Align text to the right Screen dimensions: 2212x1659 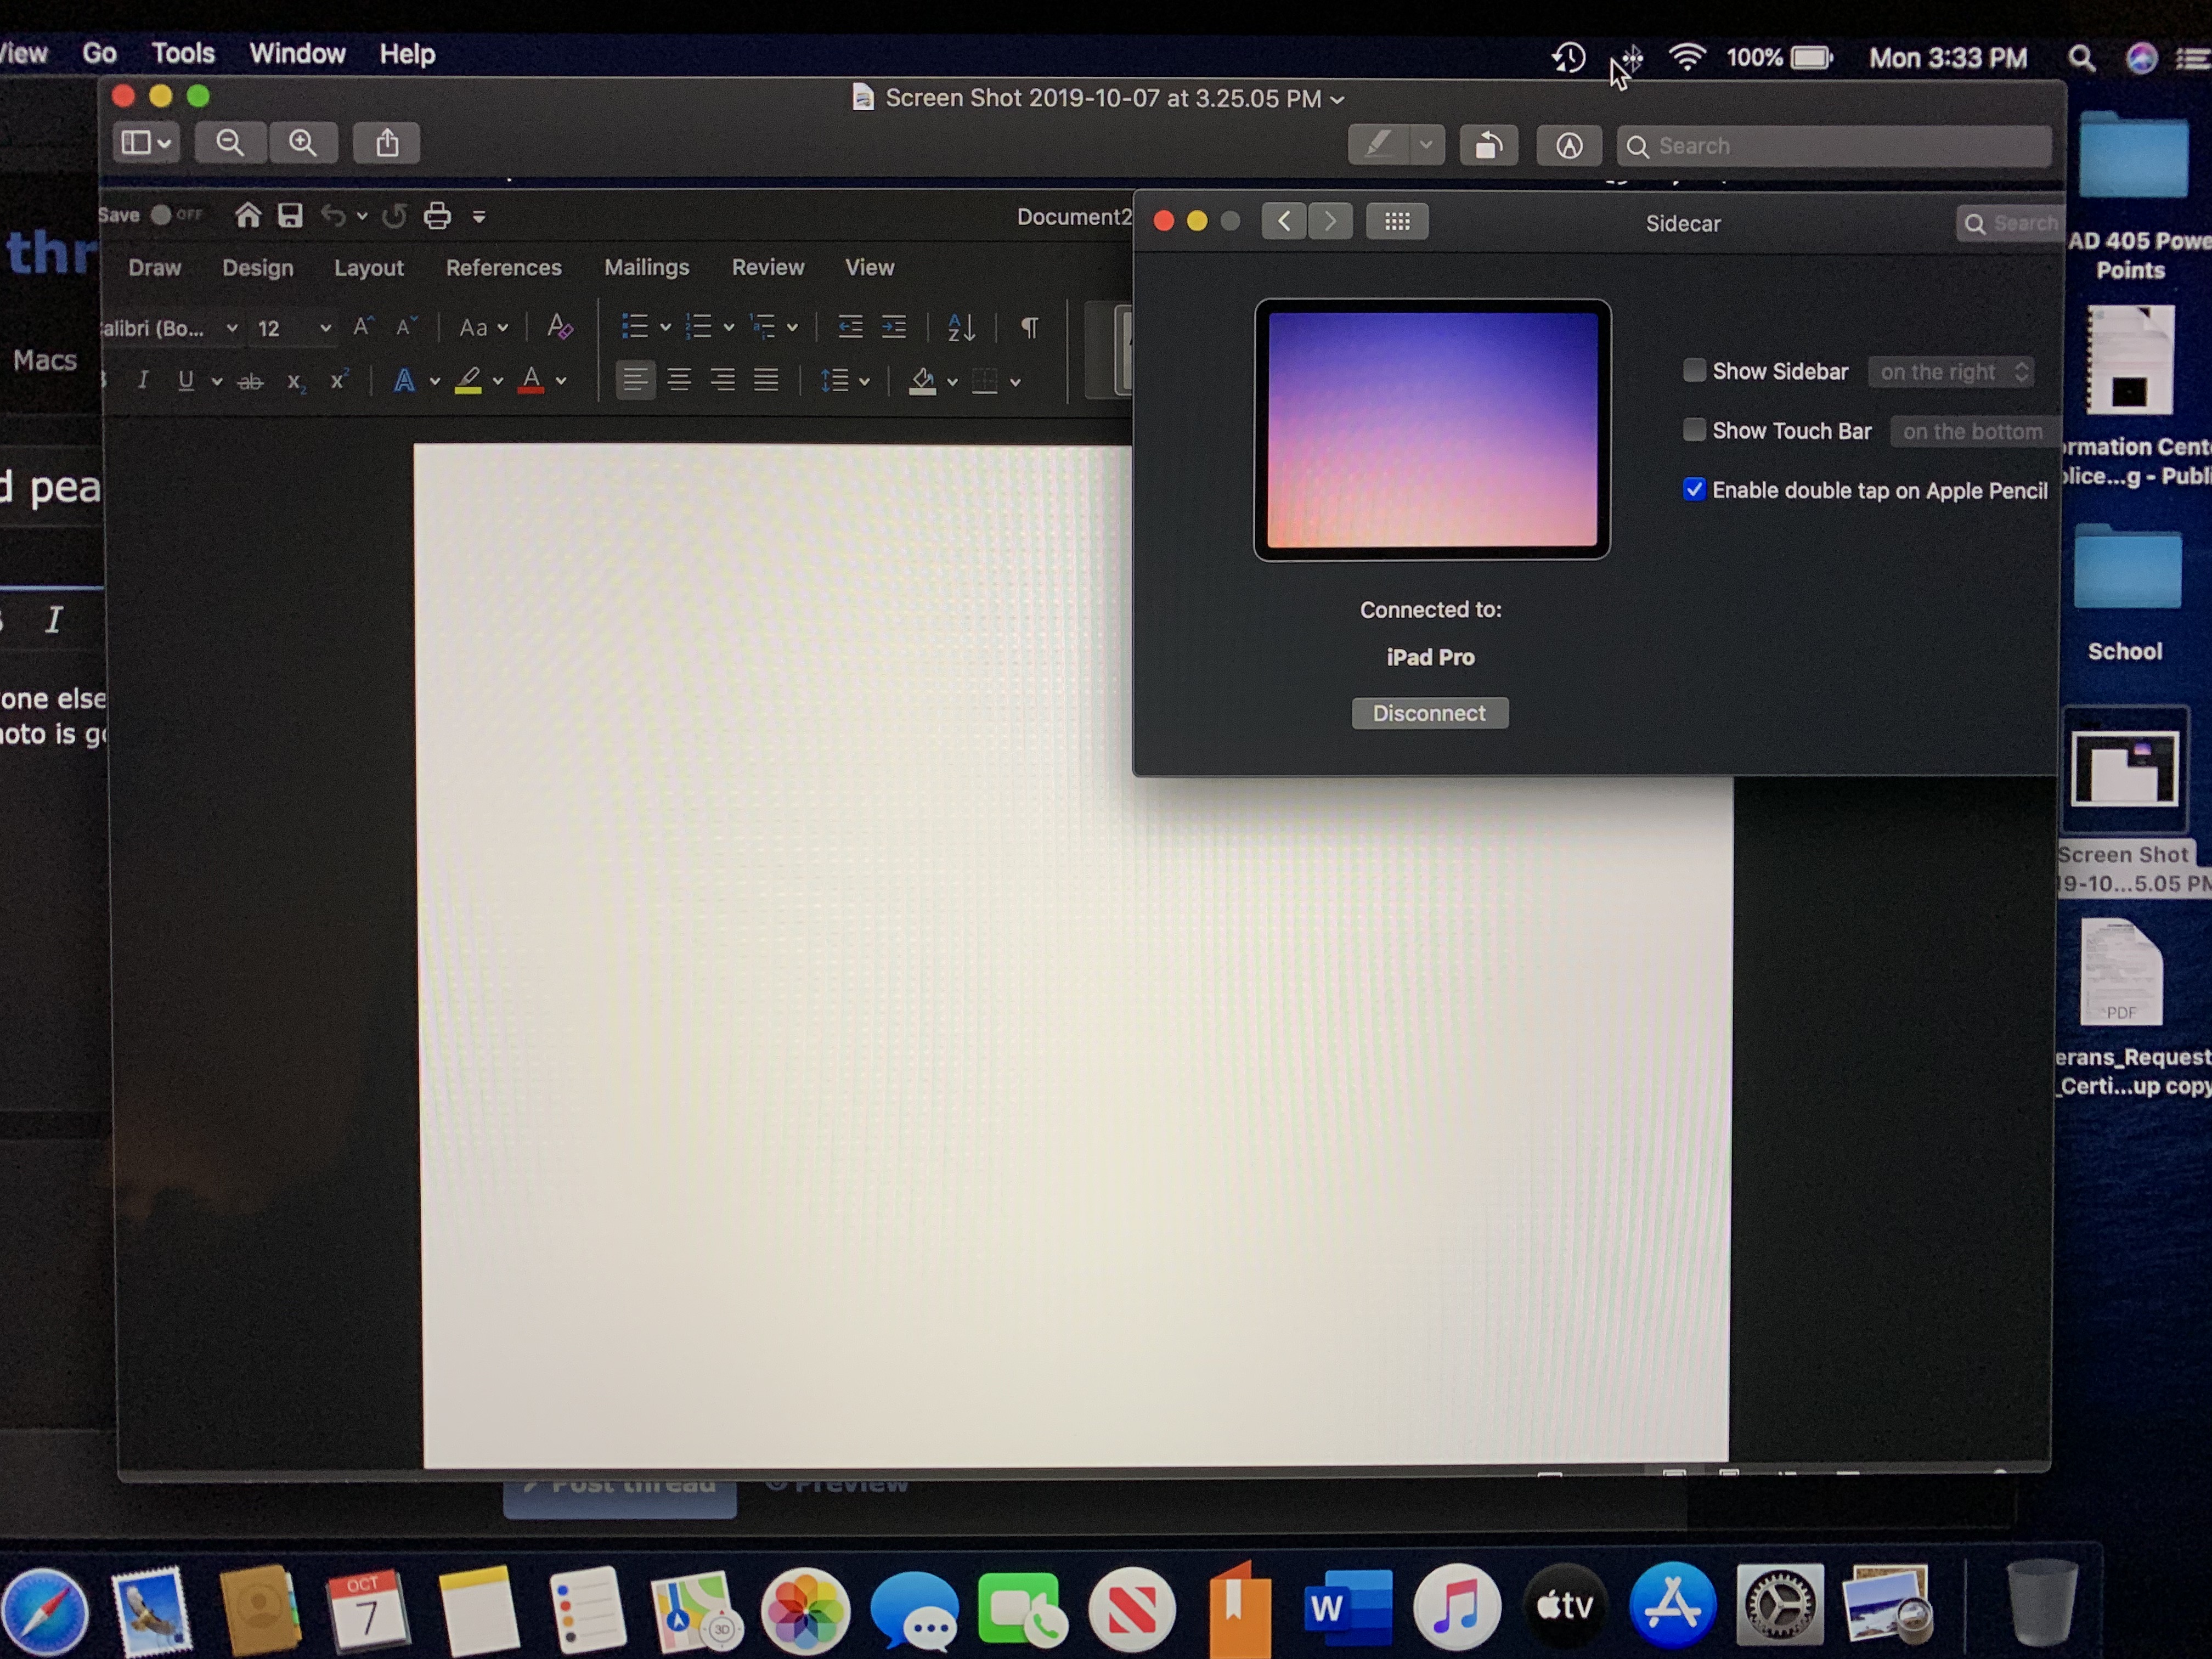click(x=722, y=380)
